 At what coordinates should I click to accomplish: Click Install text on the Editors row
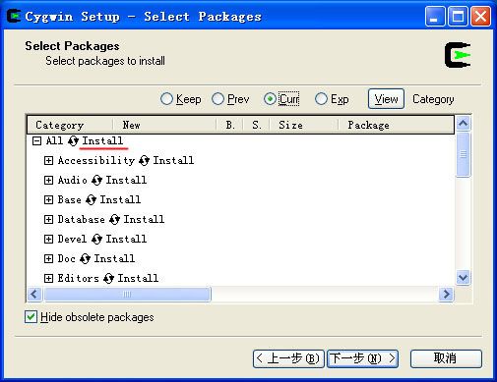(138, 278)
